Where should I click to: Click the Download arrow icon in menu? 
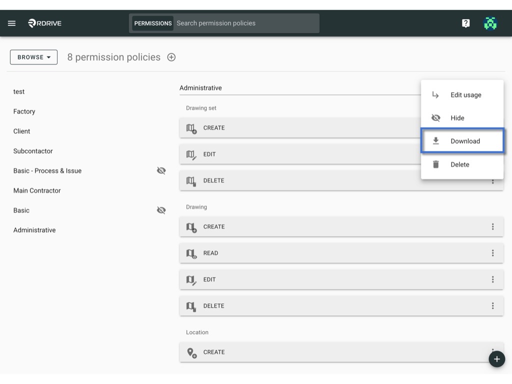pyautogui.click(x=435, y=141)
